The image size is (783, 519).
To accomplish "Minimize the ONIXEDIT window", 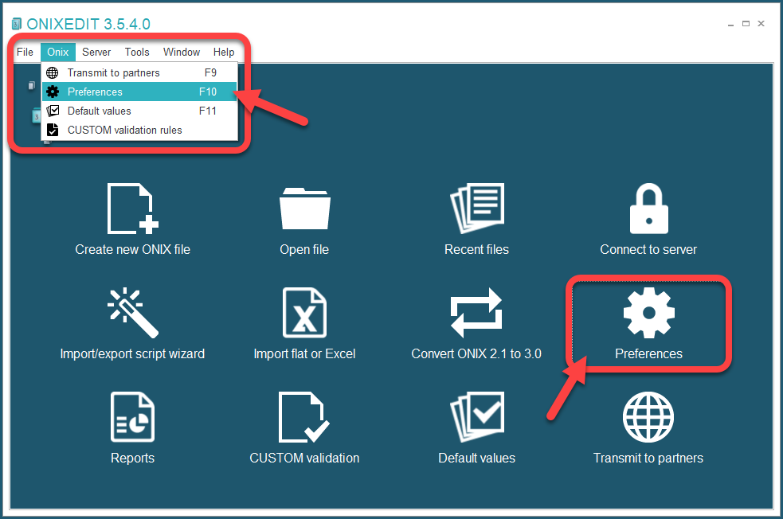I will (x=730, y=24).
